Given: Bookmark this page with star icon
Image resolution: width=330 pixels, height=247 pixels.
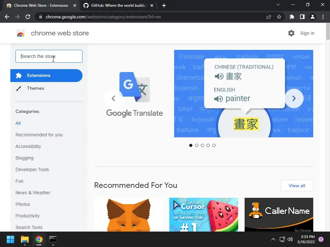Looking at the screenshot, I should (279, 17).
